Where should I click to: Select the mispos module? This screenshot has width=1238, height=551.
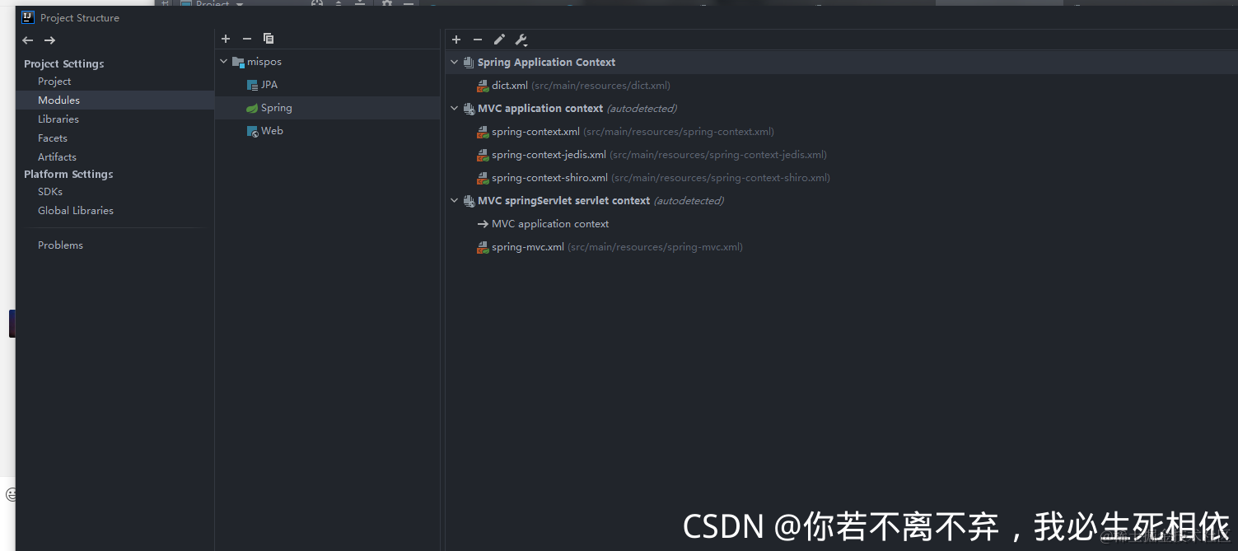pyautogui.click(x=264, y=62)
